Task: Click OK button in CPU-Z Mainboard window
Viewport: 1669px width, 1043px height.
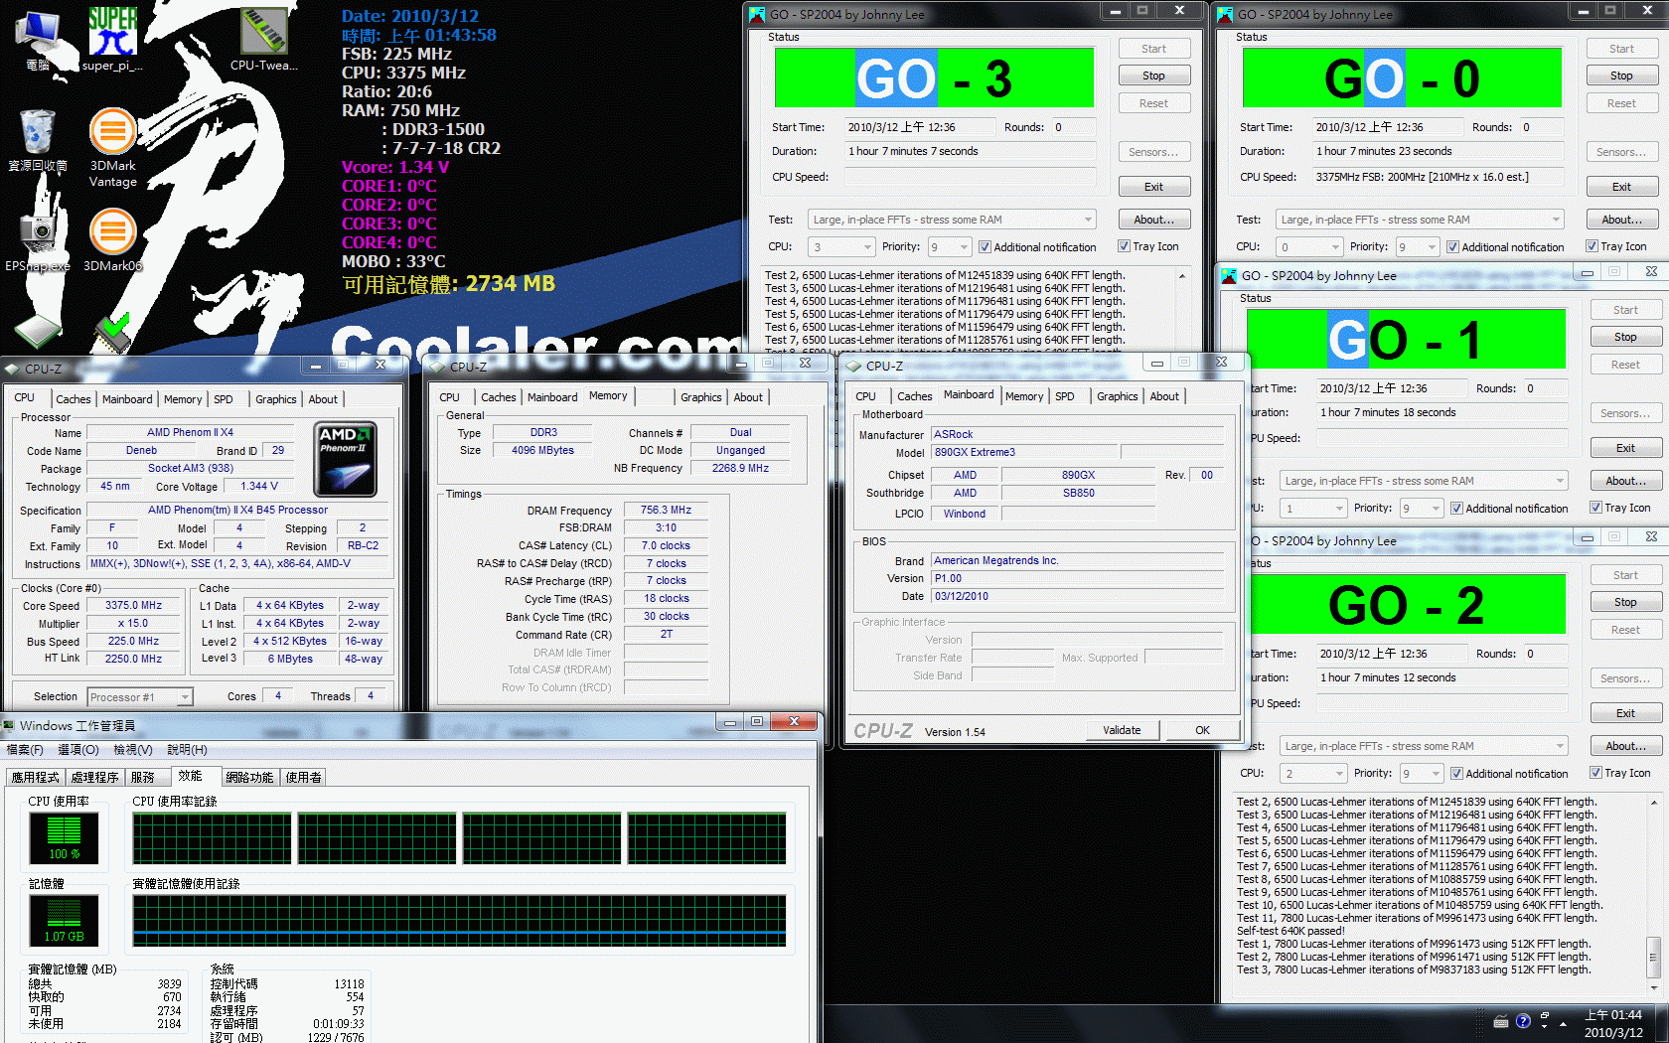Action: 1202,730
